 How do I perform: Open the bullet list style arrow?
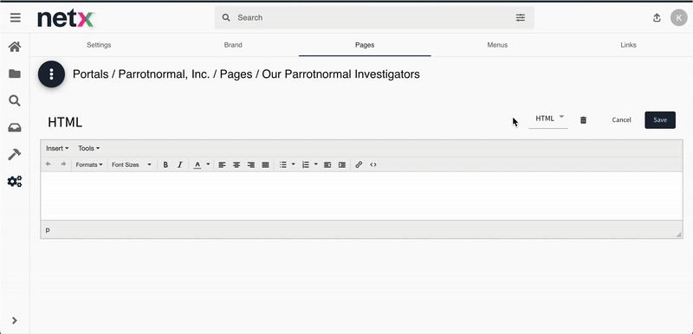294,164
